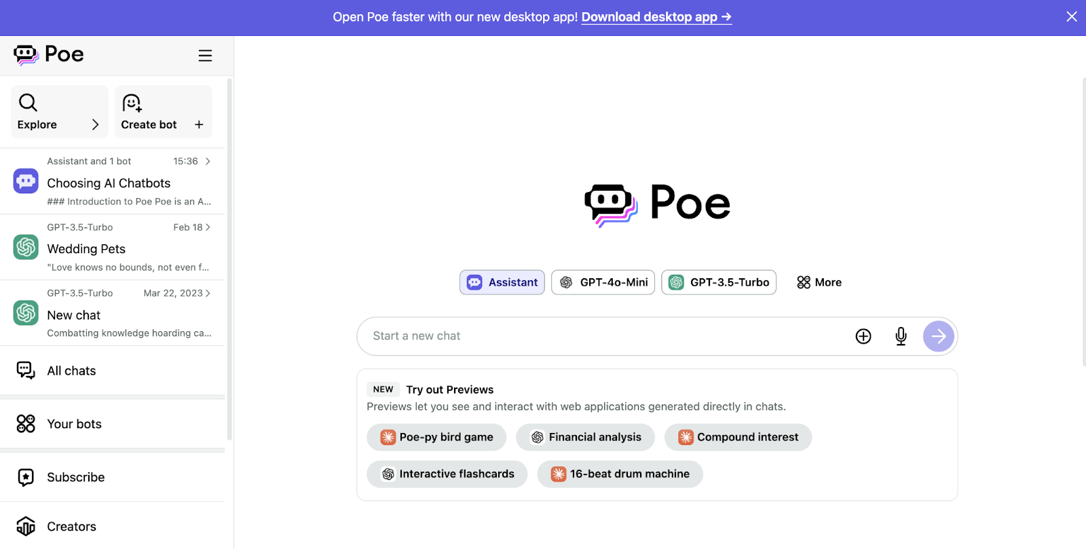
Task: Click the Explore search icon
Action: (28, 102)
